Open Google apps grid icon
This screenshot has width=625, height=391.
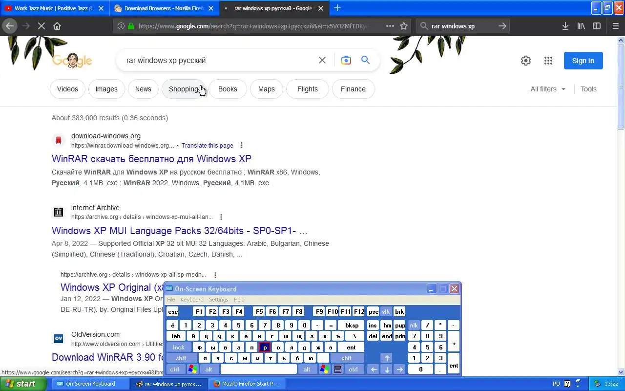point(548,61)
